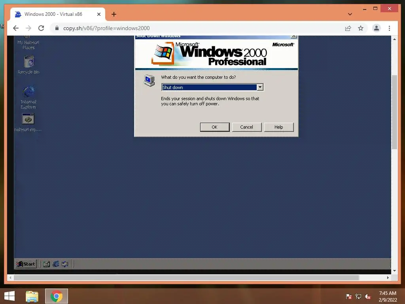Go back in Chrome
Image resolution: width=405 pixels, height=304 pixels.
[16, 28]
